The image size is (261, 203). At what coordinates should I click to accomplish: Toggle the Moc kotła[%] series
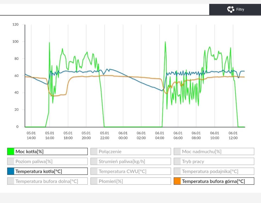tap(47, 152)
